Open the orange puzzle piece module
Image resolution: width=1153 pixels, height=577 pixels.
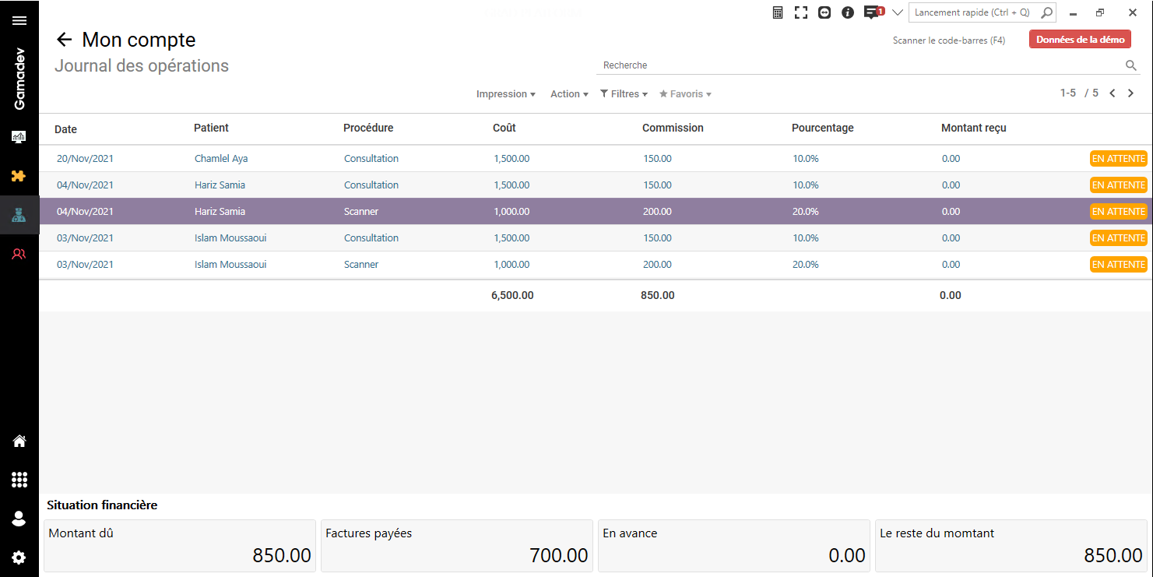point(19,176)
